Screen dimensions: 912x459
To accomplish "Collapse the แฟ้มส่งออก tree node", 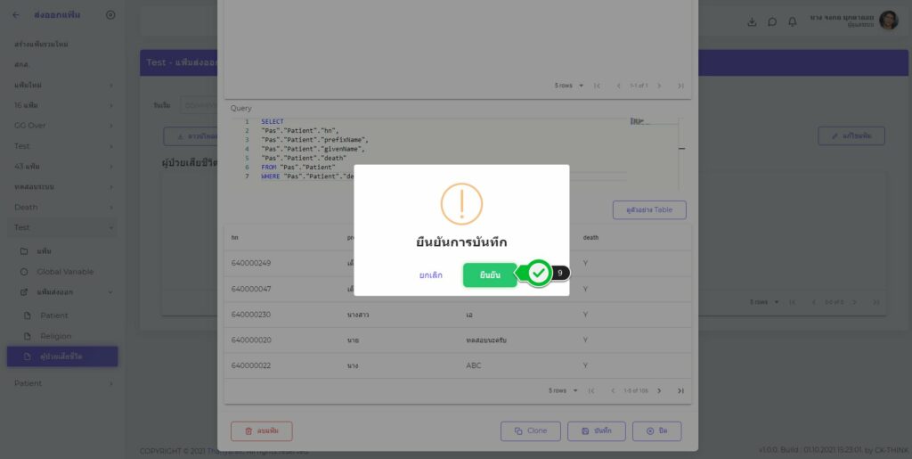I will [x=110, y=291].
